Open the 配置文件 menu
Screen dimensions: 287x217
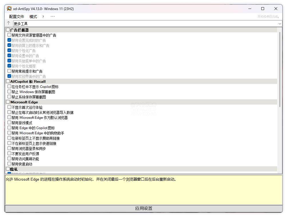pyautogui.click(x=17, y=17)
